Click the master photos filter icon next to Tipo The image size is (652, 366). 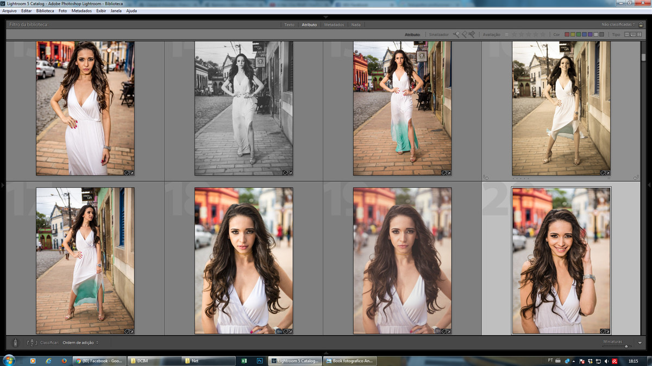coord(627,34)
